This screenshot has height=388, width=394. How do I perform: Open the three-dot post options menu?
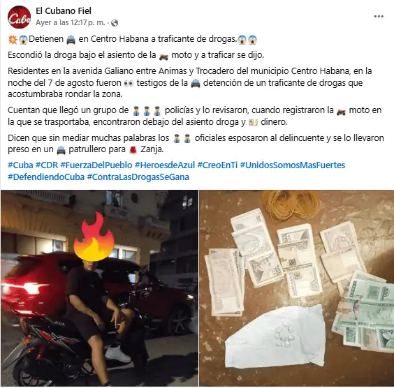(379, 17)
